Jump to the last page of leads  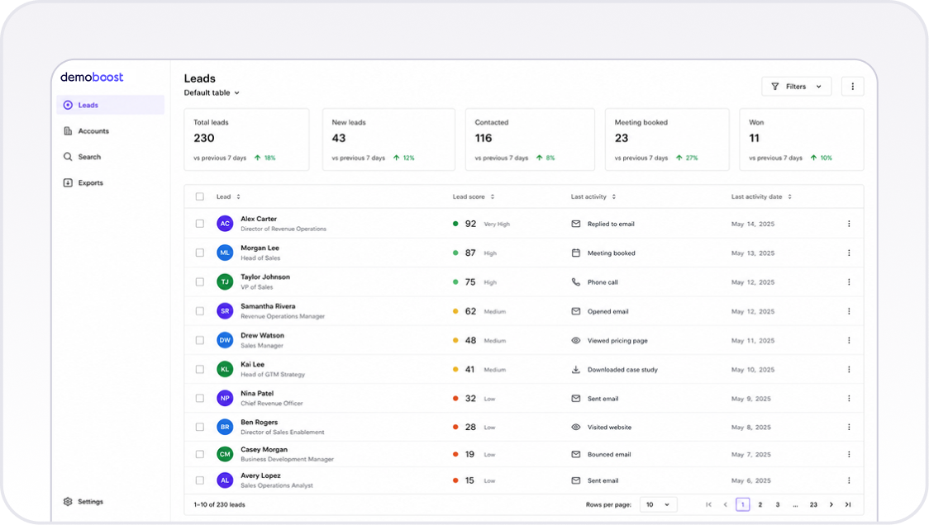pyautogui.click(x=848, y=504)
